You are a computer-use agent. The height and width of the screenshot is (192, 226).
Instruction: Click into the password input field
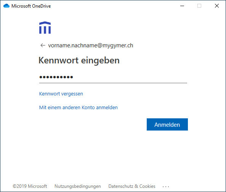[113, 77]
